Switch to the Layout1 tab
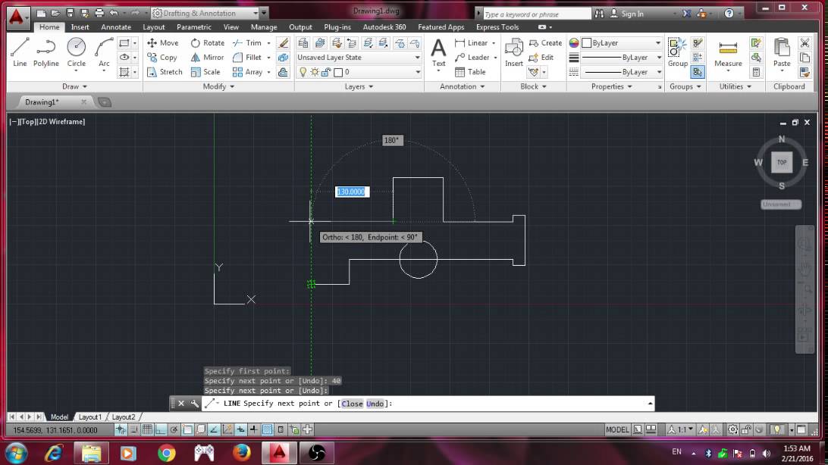Image resolution: width=828 pixels, height=465 pixels. point(89,417)
